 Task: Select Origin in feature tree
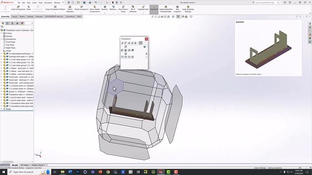tap(9, 51)
